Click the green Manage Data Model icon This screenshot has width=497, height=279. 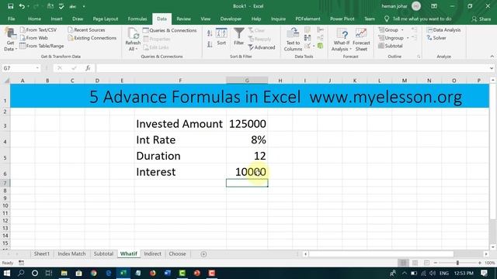click(x=321, y=46)
